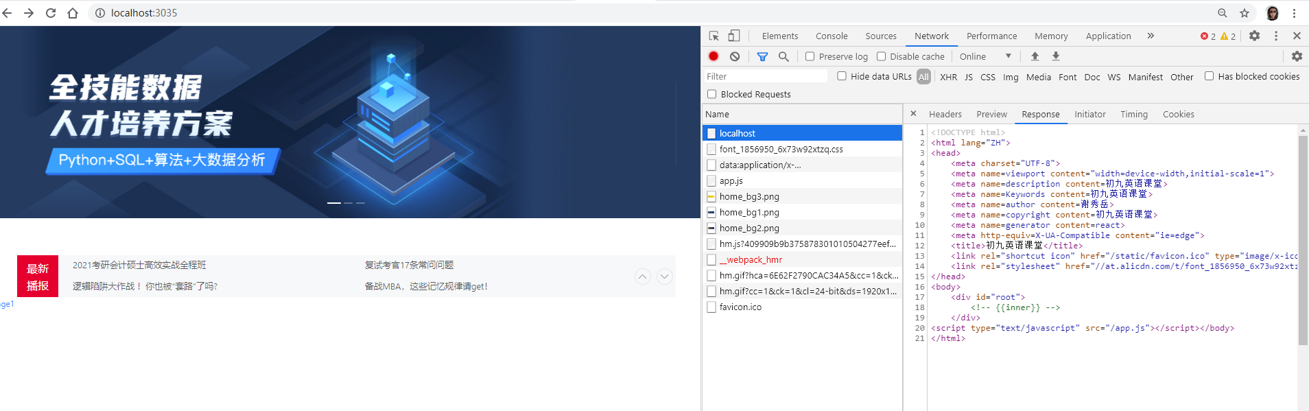
Task: Expand more DevTools tabs chevron
Action: [1151, 36]
